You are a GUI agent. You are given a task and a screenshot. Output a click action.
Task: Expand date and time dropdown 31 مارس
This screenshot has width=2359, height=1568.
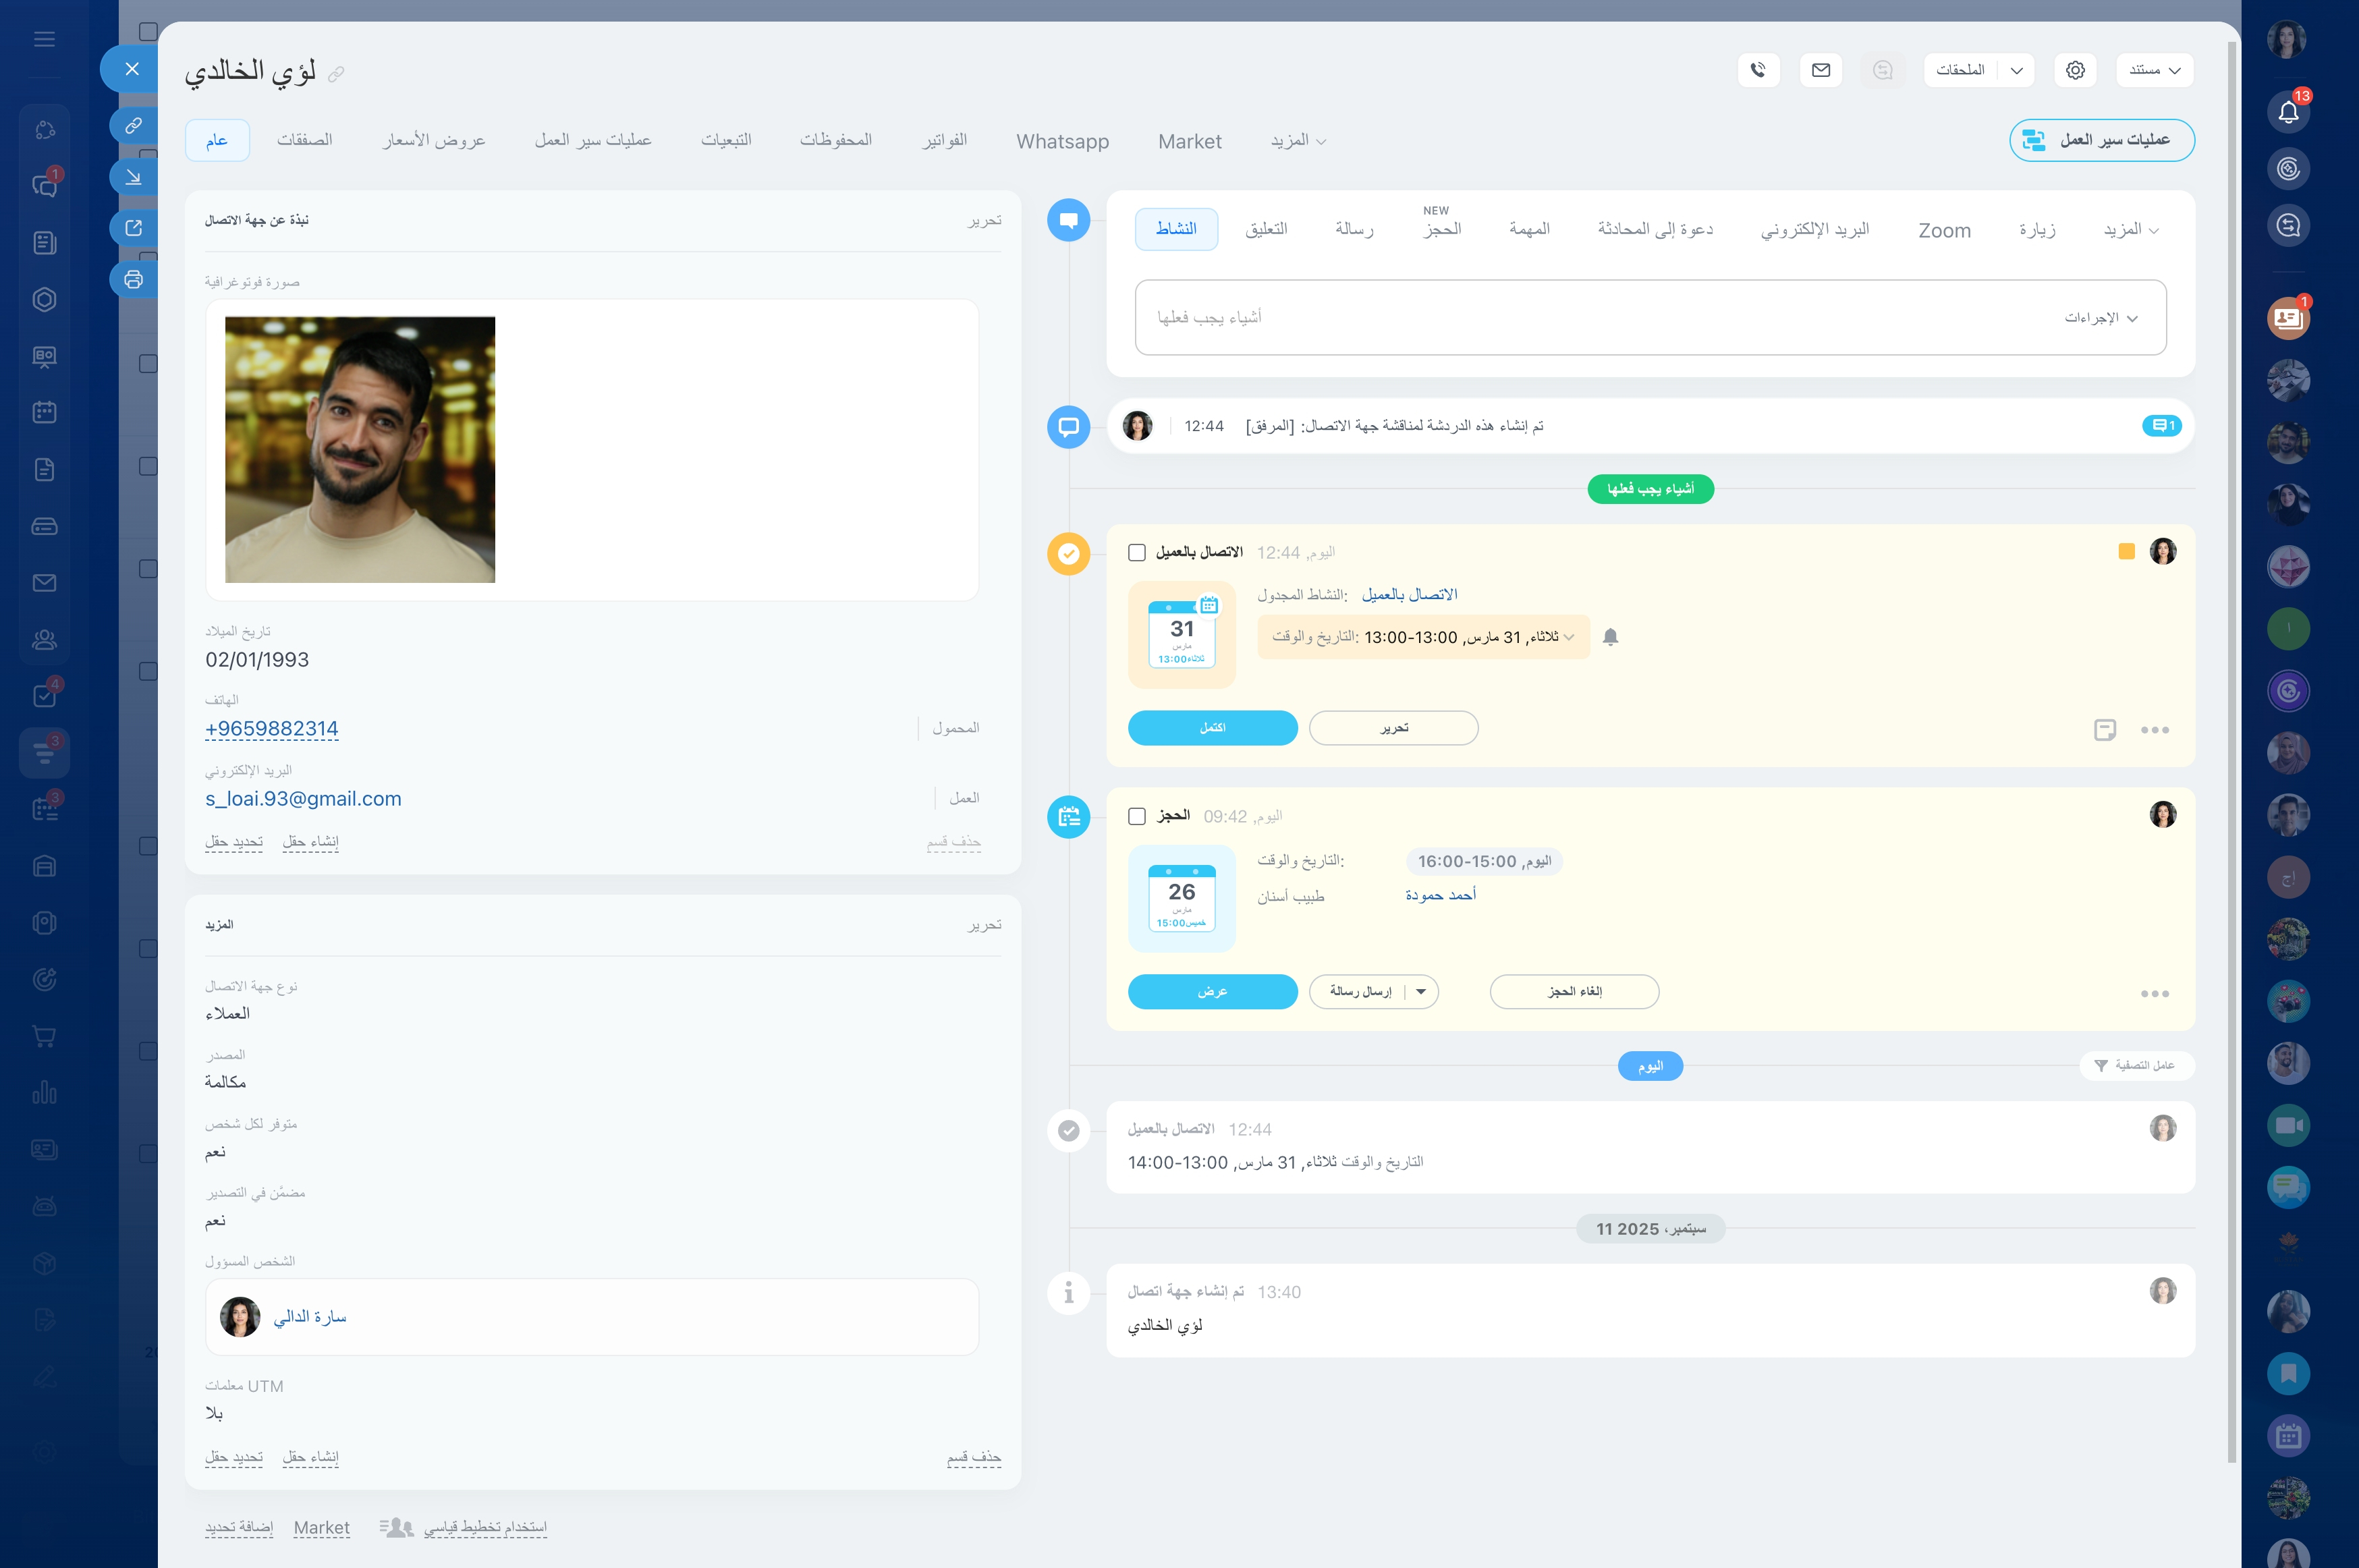click(x=1423, y=637)
